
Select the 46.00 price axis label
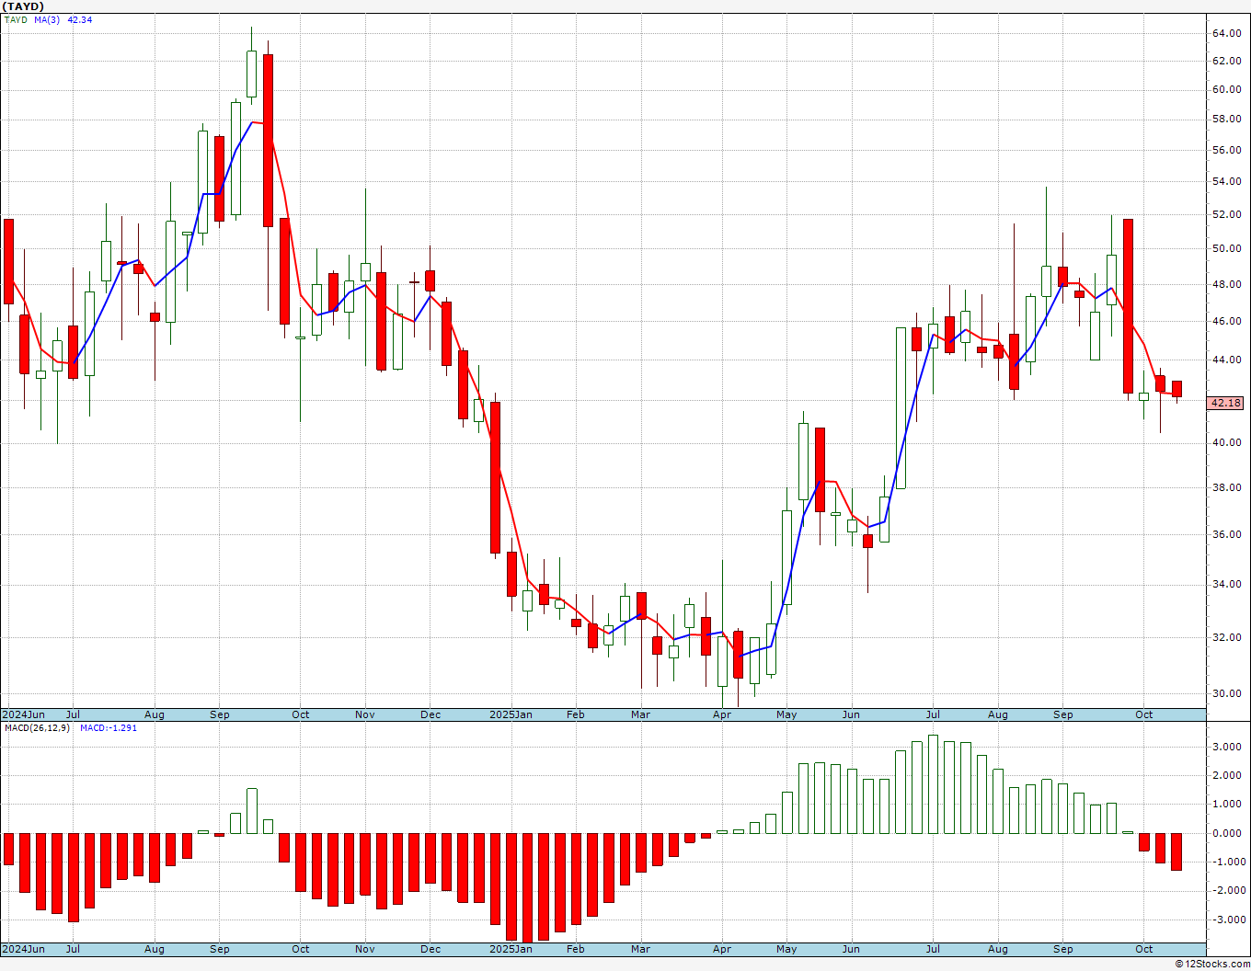coord(1226,322)
